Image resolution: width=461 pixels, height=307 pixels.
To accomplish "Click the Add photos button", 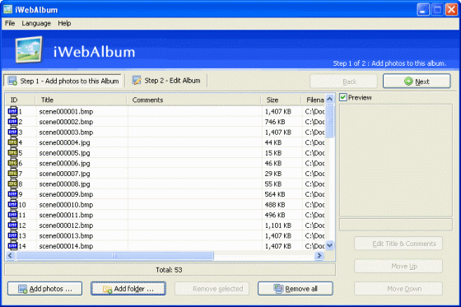I will point(45,289).
